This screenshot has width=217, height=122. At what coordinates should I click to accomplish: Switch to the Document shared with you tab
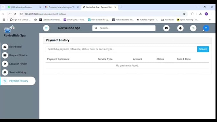point(62,7)
